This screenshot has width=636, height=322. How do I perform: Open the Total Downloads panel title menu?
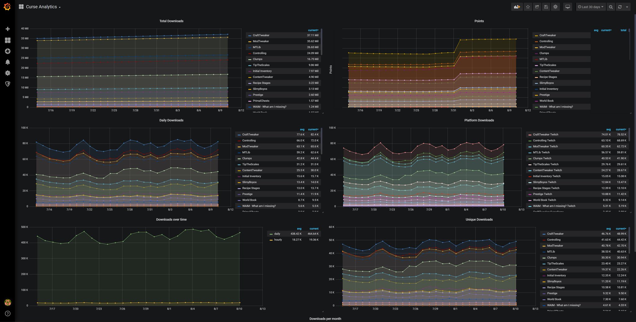(171, 21)
